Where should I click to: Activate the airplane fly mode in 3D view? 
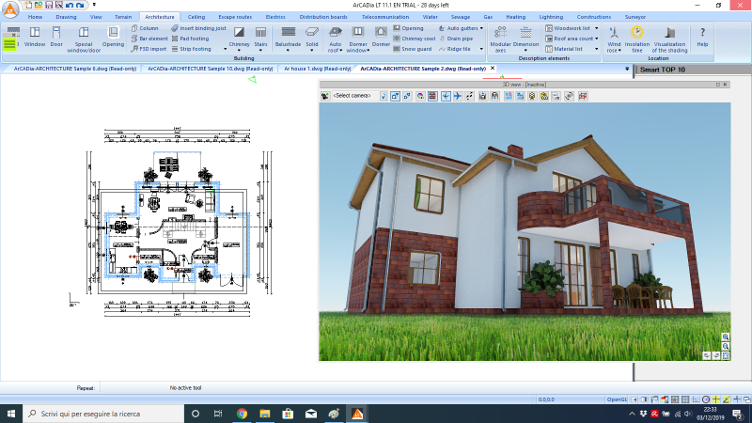point(458,96)
